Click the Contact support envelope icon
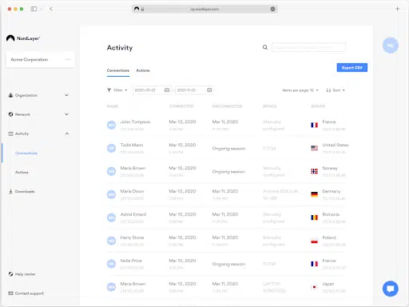Image resolution: width=409 pixels, height=307 pixels. (10, 293)
